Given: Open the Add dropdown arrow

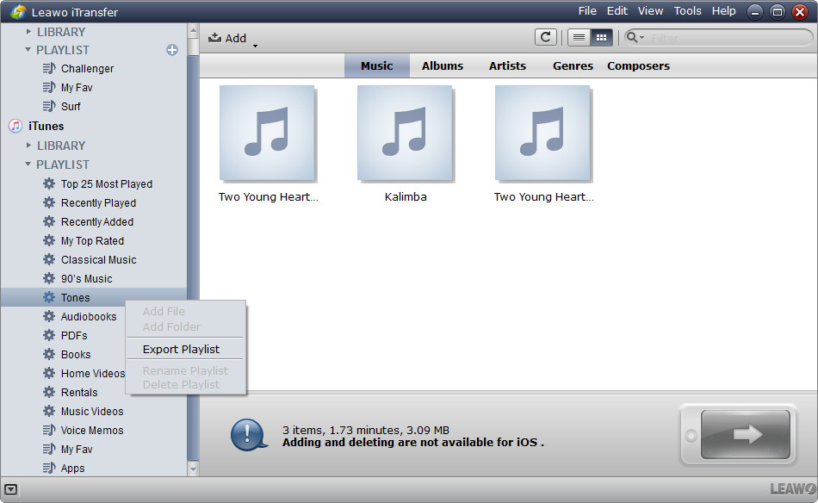Looking at the screenshot, I should [x=255, y=46].
